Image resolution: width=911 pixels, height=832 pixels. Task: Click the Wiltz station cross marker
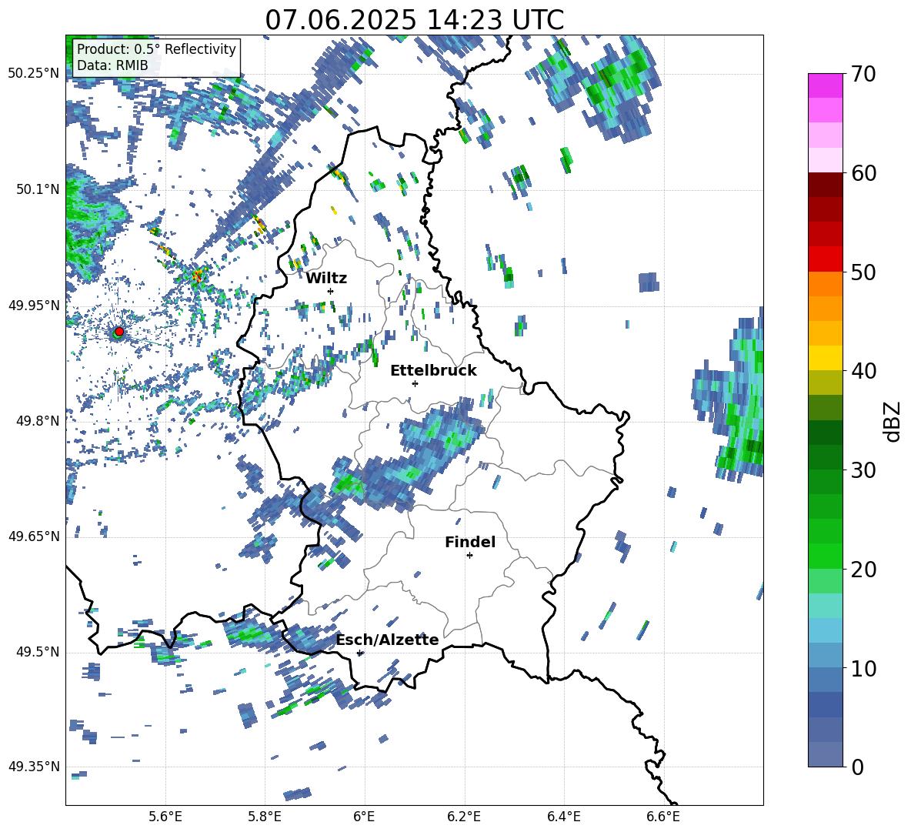coord(331,291)
